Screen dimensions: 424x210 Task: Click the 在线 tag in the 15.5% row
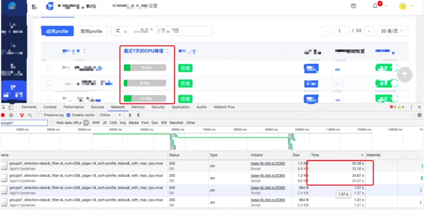click(185, 68)
